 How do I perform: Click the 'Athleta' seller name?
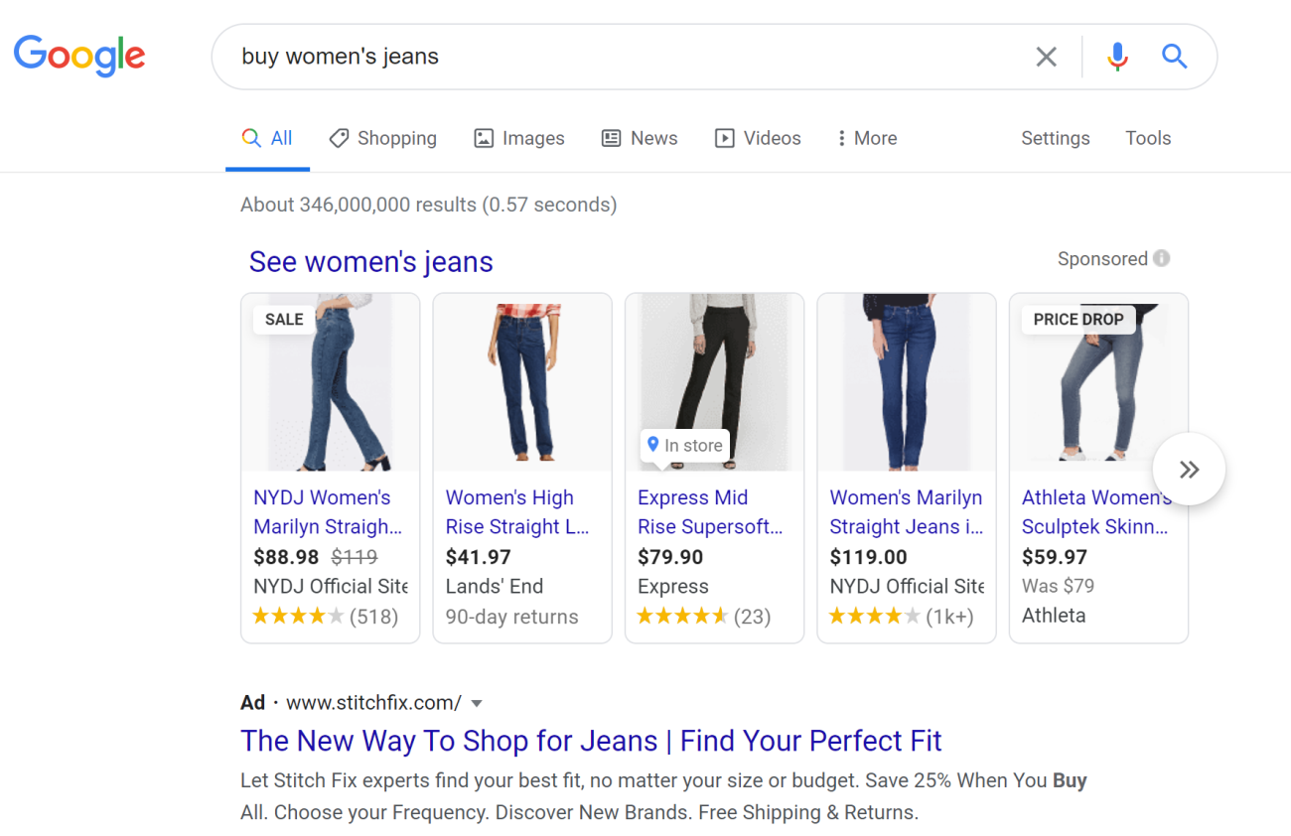point(1054,616)
